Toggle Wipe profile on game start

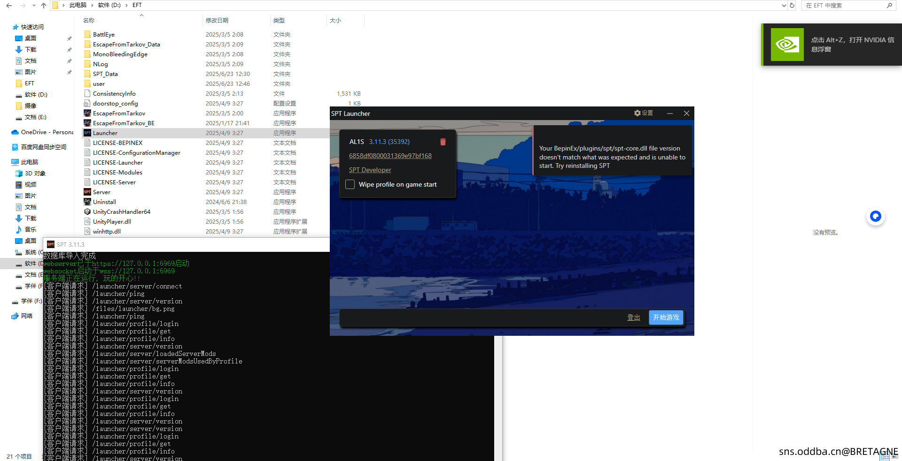coord(350,184)
